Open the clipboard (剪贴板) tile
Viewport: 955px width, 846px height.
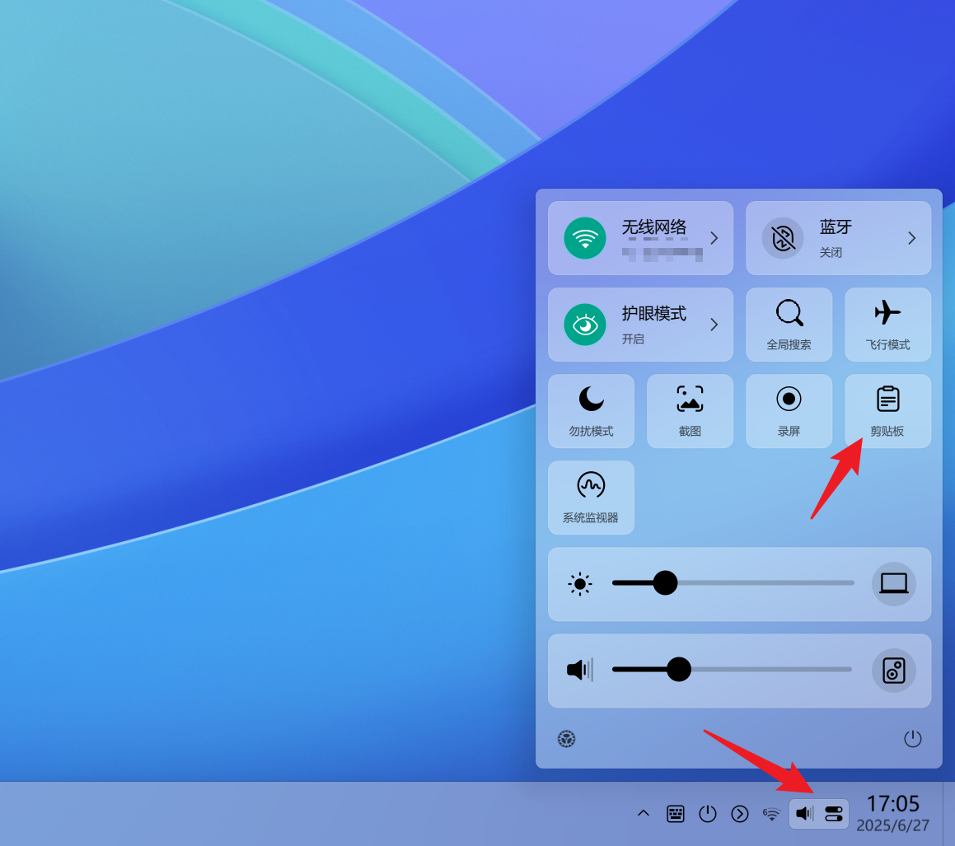click(x=887, y=411)
